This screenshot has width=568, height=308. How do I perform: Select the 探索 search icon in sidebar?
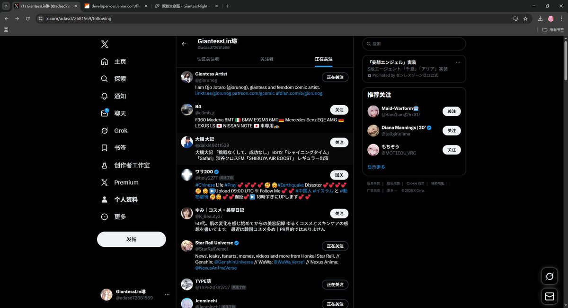(x=104, y=79)
